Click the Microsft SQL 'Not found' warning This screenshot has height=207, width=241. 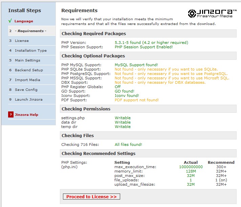tap(172, 78)
